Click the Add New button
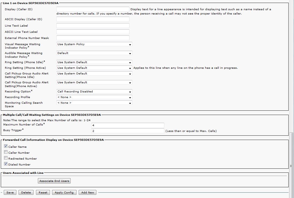The image size is (294, 198). pyautogui.click(x=88, y=192)
